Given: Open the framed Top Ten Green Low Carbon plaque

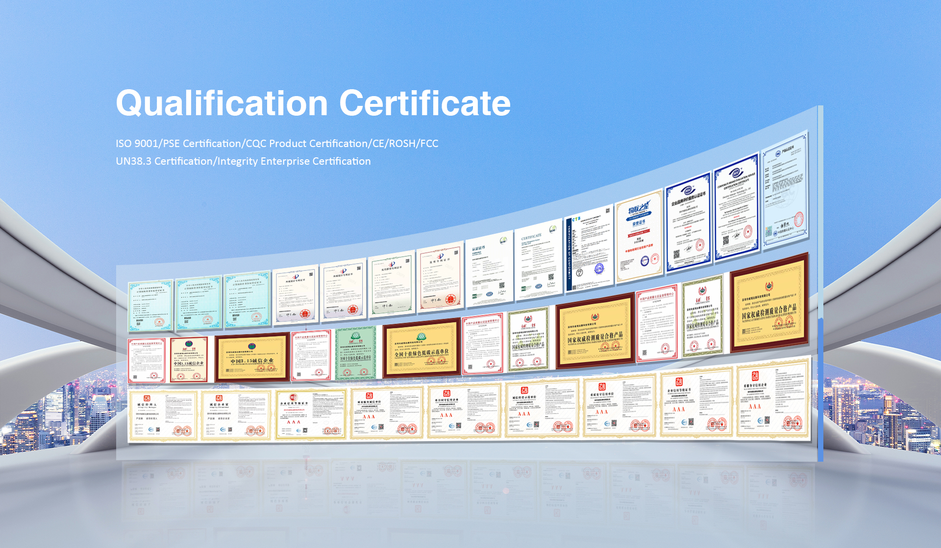Looking at the screenshot, I should [421, 348].
